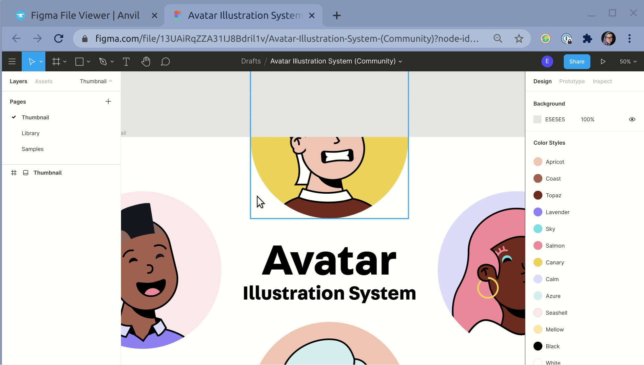The height and width of the screenshot is (365, 644).
Task: Select the Comment tool
Action: point(165,61)
